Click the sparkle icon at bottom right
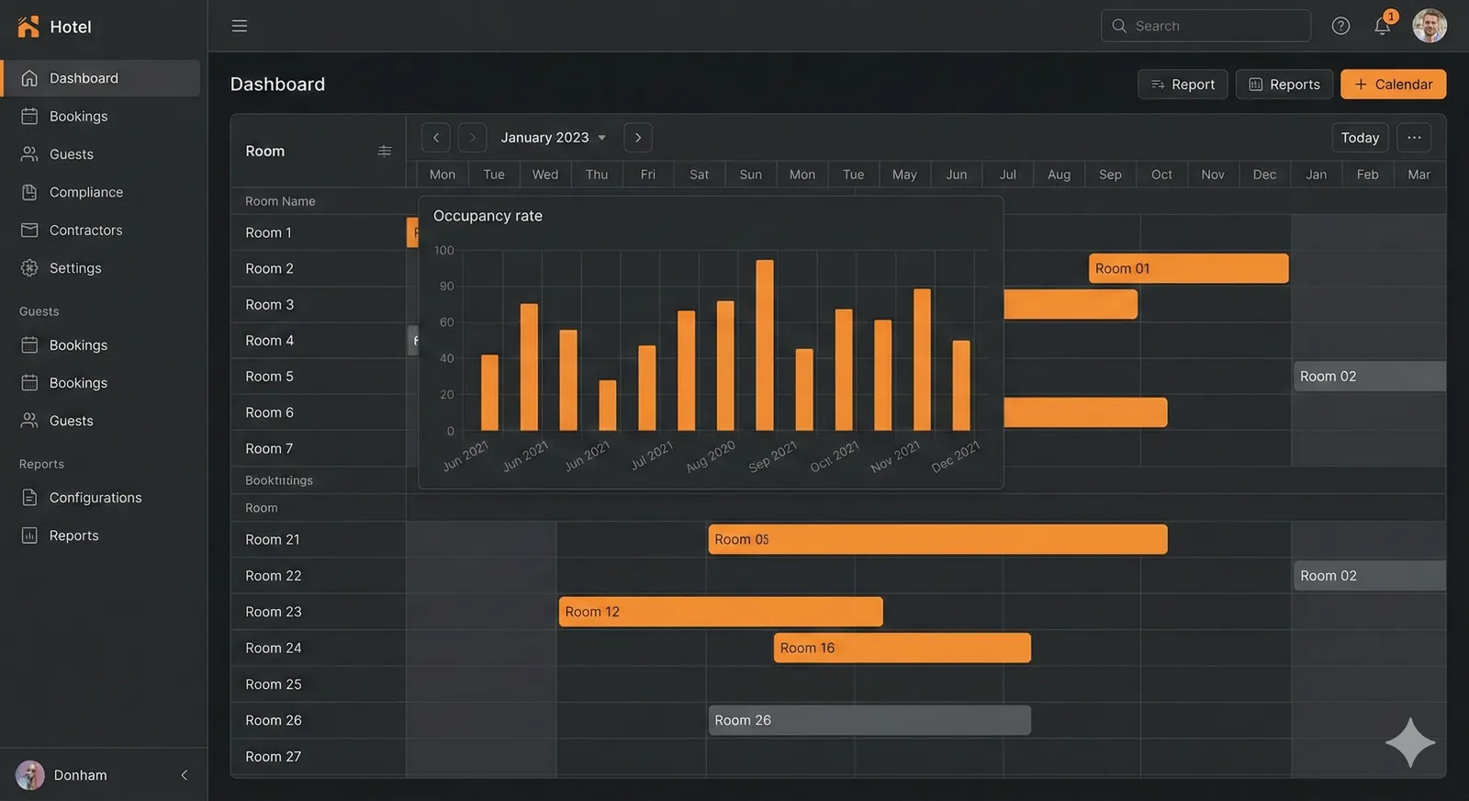Viewport: 1469px width, 801px height. point(1410,742)
